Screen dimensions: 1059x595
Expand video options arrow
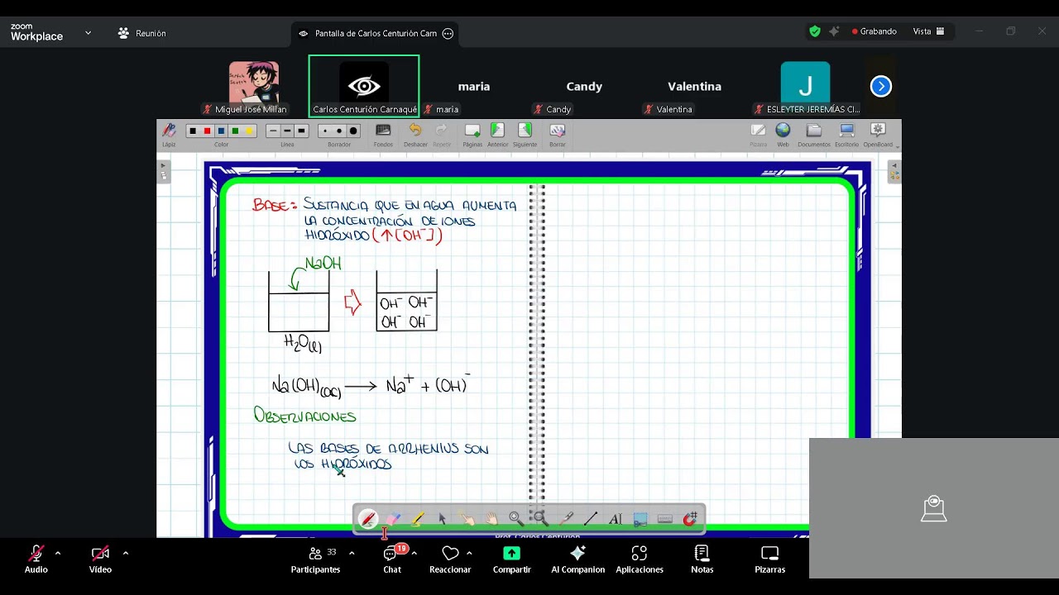tap(126, 553)
